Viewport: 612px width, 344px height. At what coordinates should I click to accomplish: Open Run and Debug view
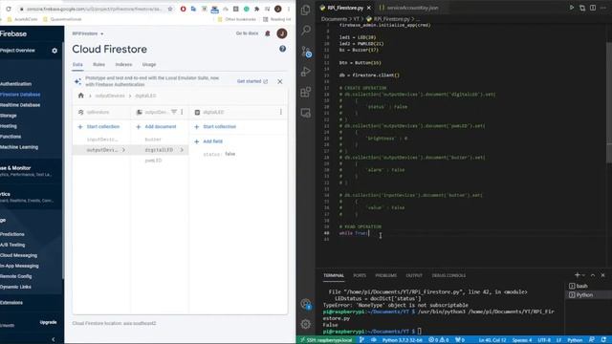tap(306, 72)
